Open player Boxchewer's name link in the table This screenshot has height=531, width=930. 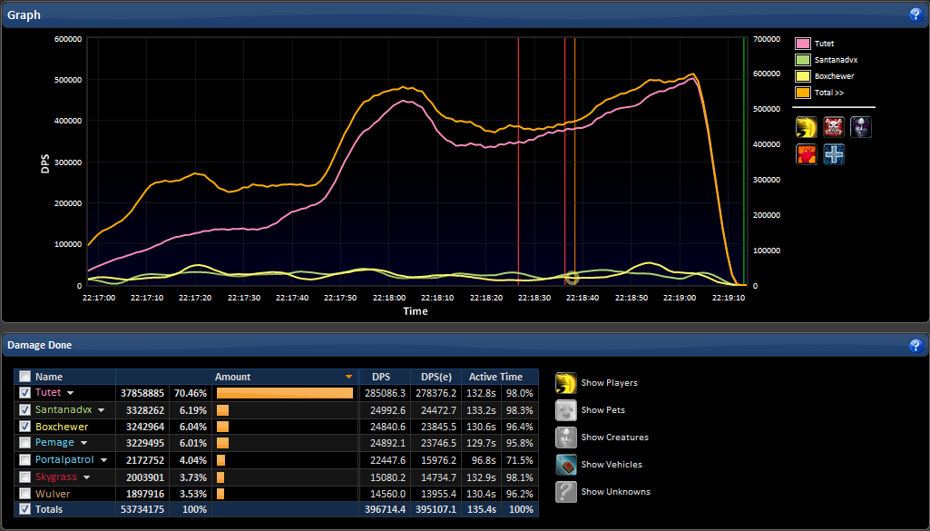tap(62, 427)
